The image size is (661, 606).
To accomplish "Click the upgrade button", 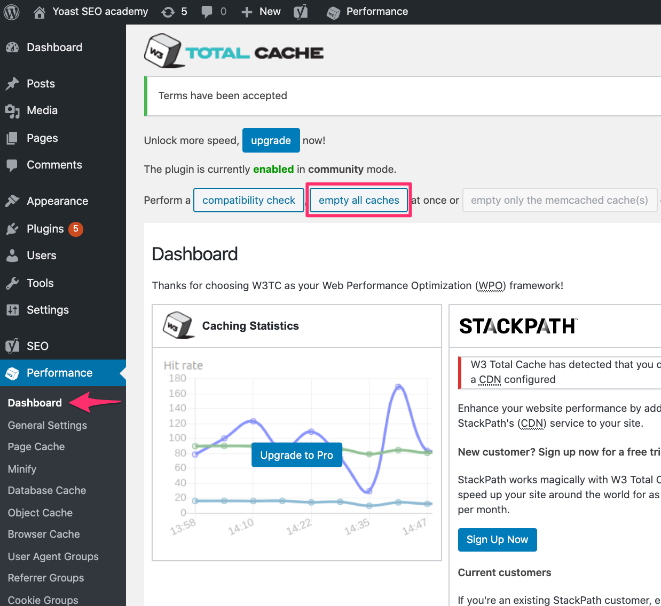I will [271, 140].
